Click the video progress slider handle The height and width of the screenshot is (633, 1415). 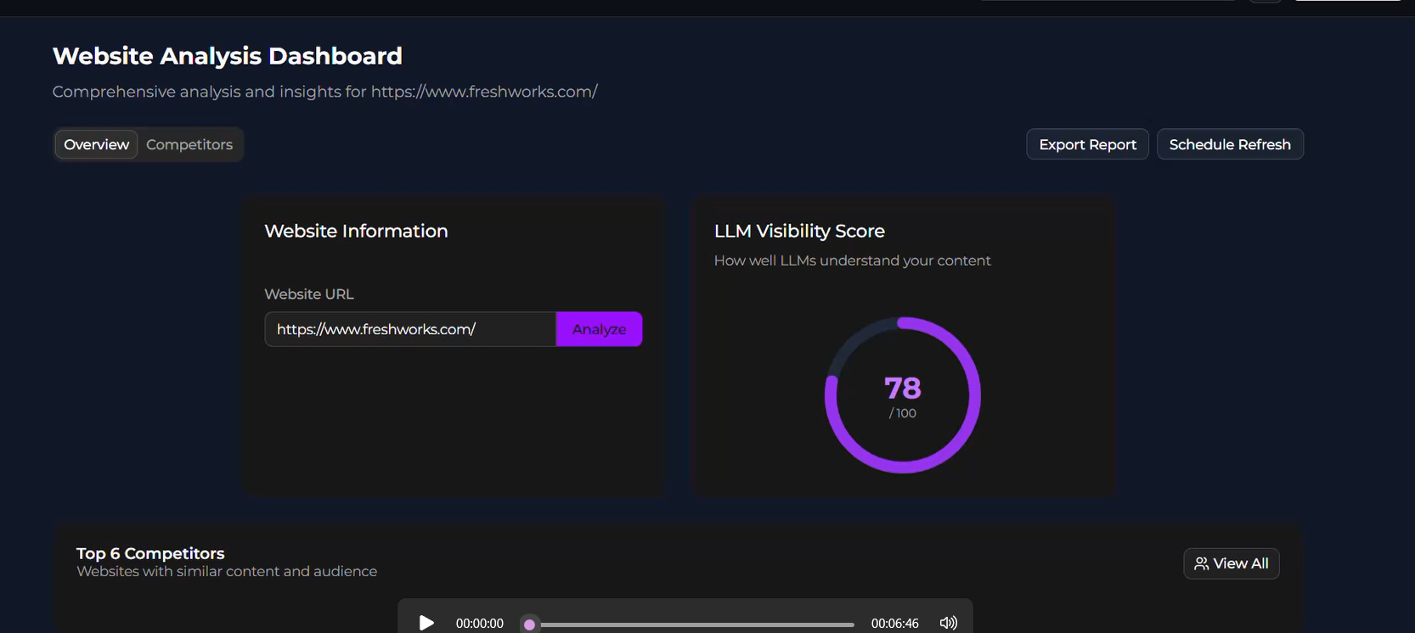coord(529,625)
